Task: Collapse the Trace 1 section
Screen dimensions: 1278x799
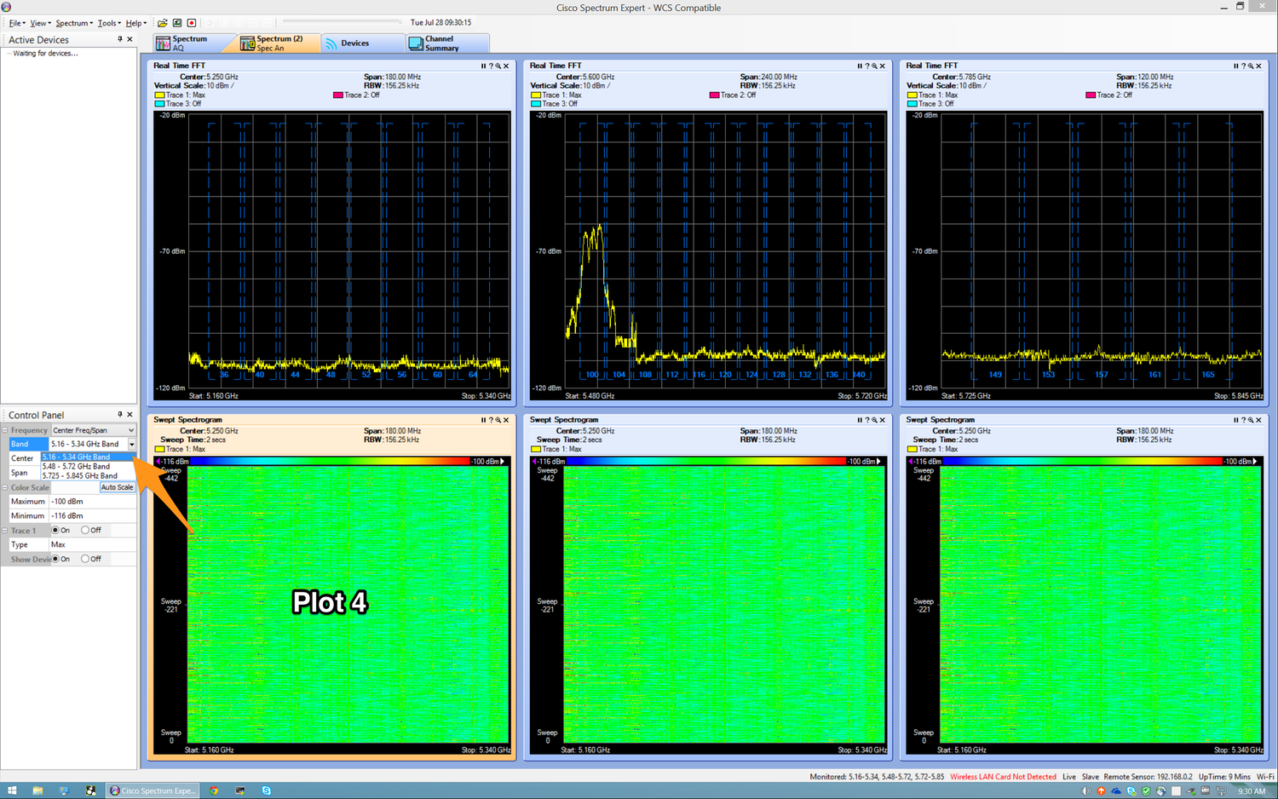Action: tap(4, 531)
